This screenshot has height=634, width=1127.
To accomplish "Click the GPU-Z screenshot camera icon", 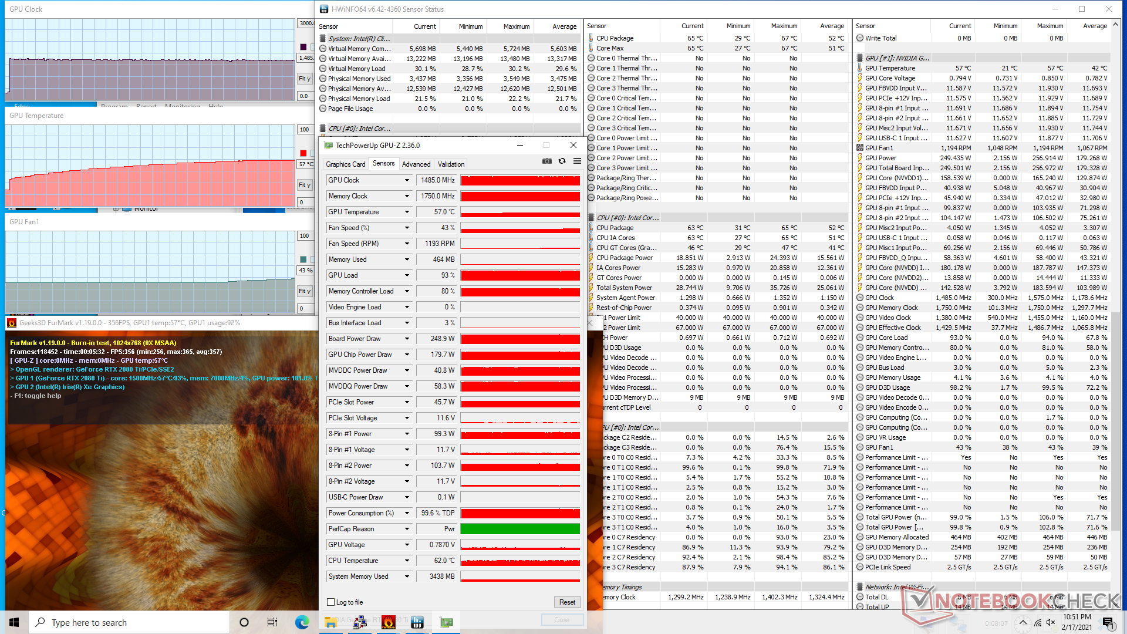I will click(x=546, y=161).
